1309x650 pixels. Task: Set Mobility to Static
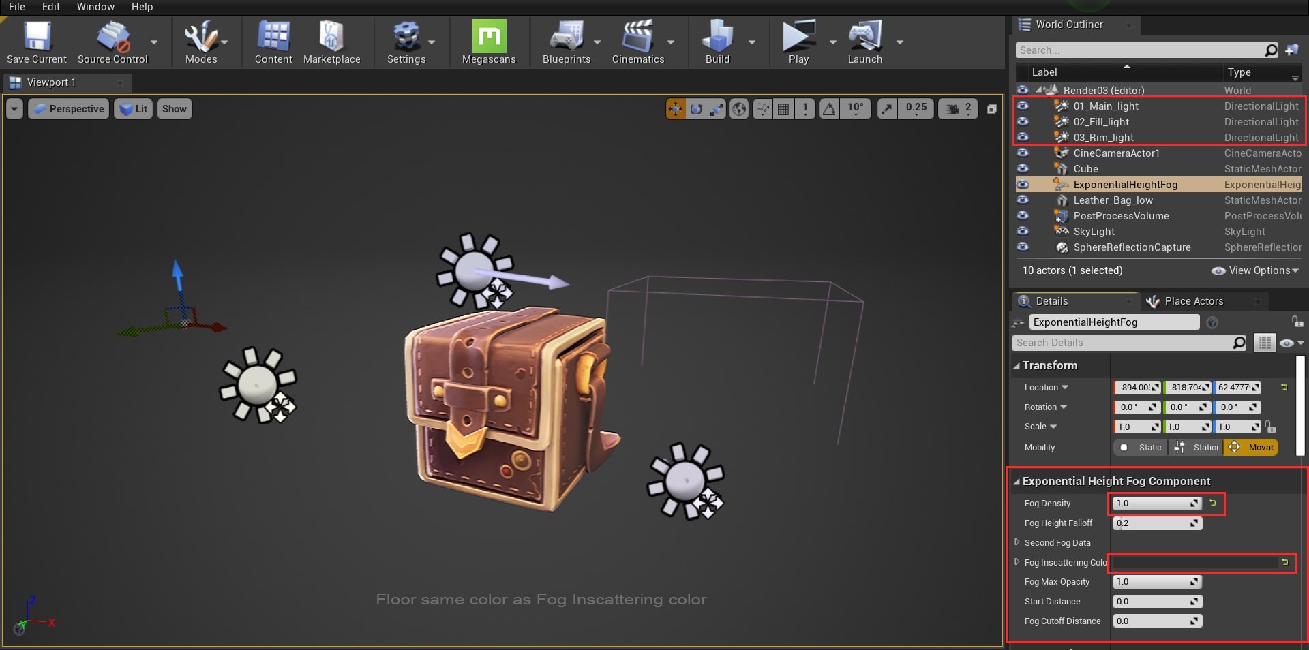click(x=1142, y=448)
